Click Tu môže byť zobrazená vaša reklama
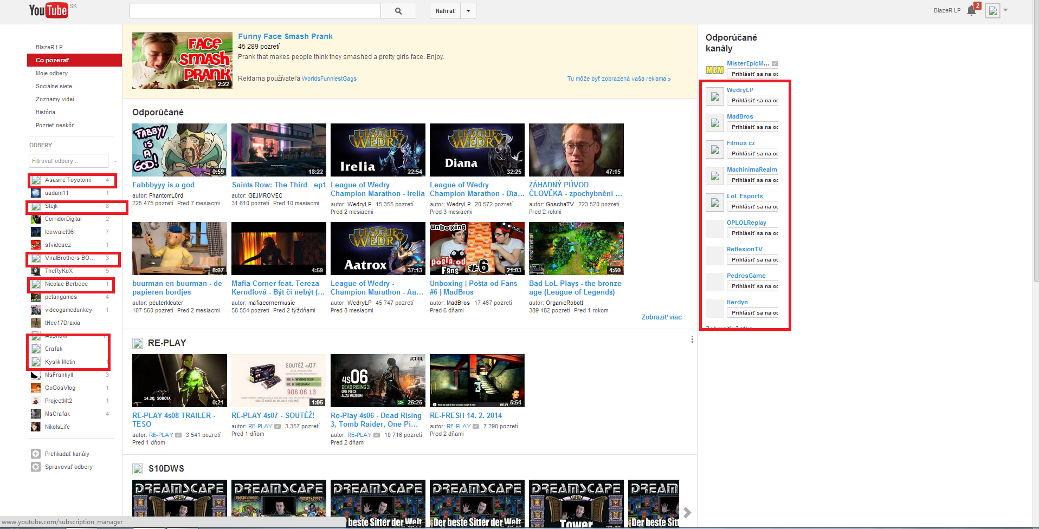Image resolution: width=1039 pixels, height=529 pixels. (619, 79)
